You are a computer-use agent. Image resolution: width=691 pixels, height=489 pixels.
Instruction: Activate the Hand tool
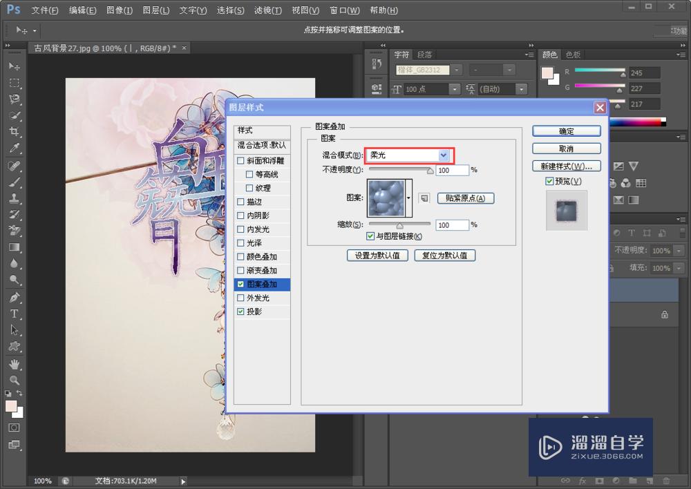(15, 363)
